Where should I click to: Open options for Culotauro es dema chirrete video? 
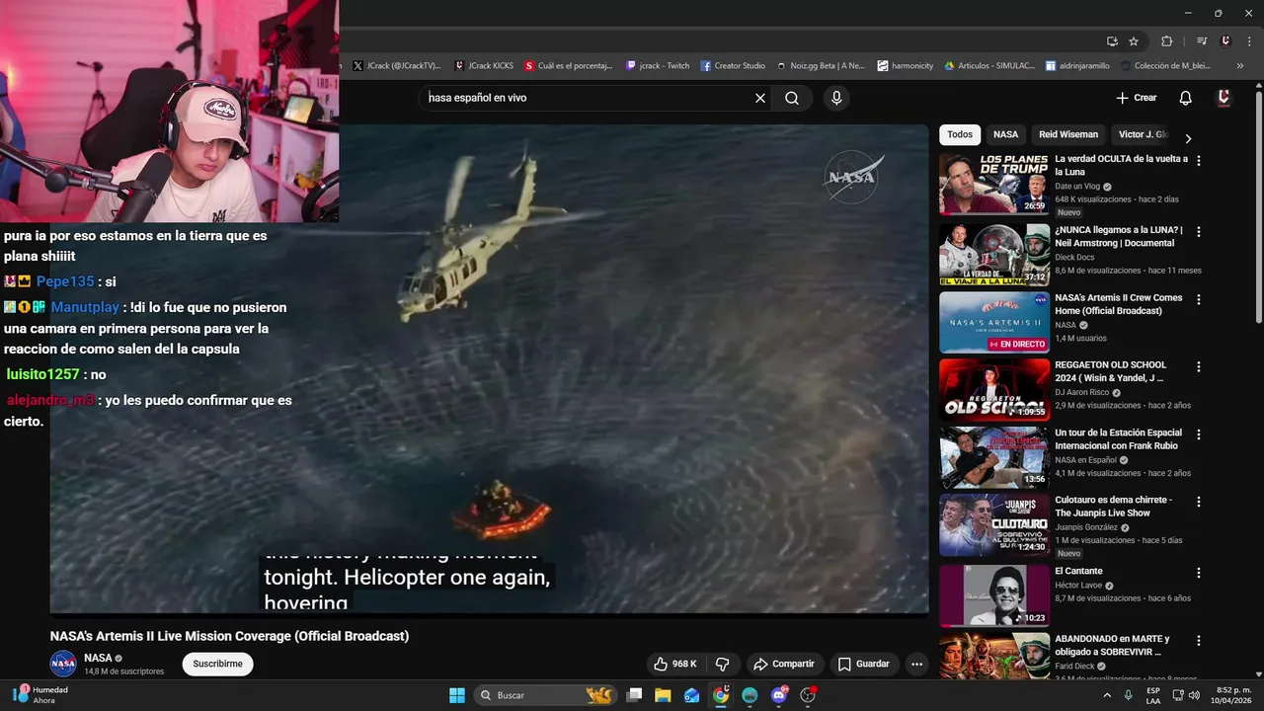click(1199, 502)
